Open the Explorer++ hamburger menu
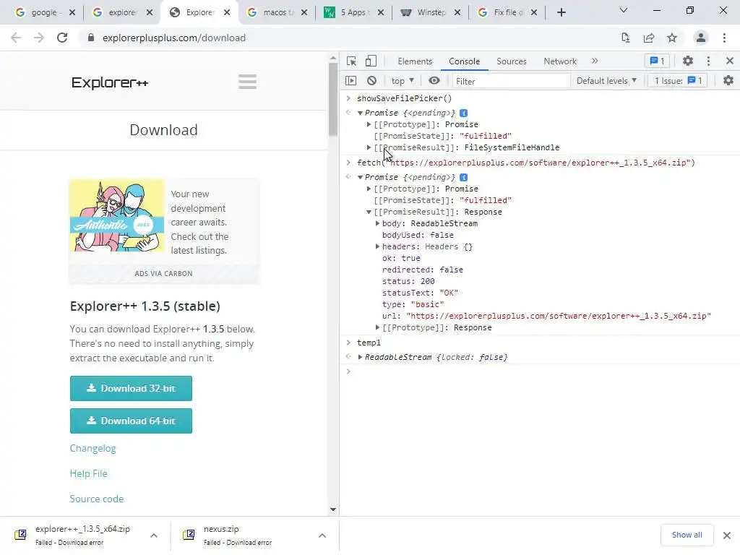This screenshot has height=555, width=740. [247, 82]
